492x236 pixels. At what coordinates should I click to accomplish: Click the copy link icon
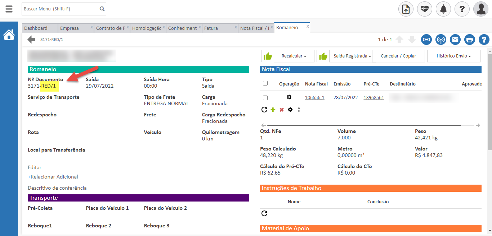[x=426, y=40]
